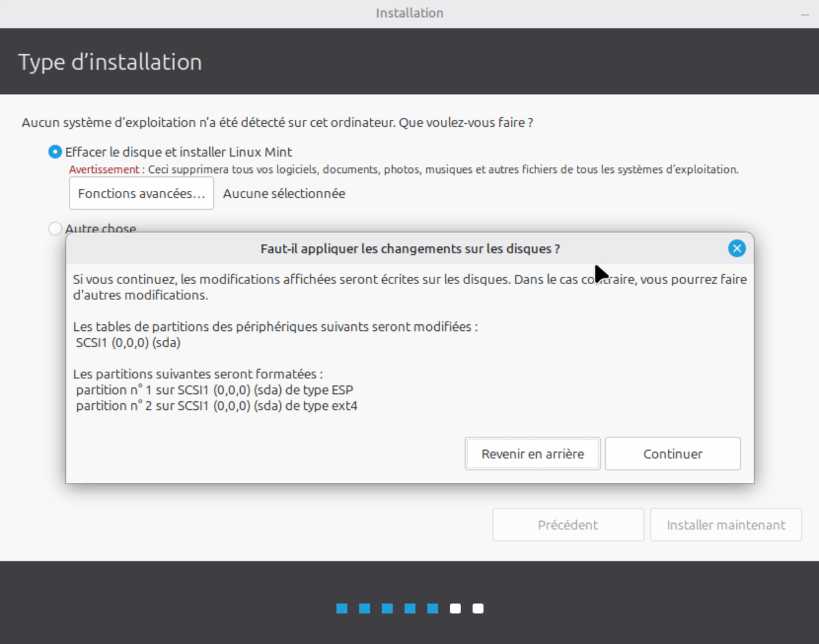
Task: Click the Aucune sélectionnée text
Action: coord(284,193)
